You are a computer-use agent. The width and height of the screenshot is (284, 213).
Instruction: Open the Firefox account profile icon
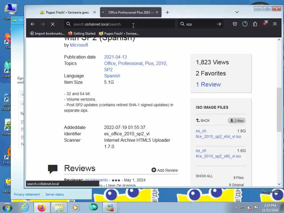pyautogui.click(x=245, y=24)
